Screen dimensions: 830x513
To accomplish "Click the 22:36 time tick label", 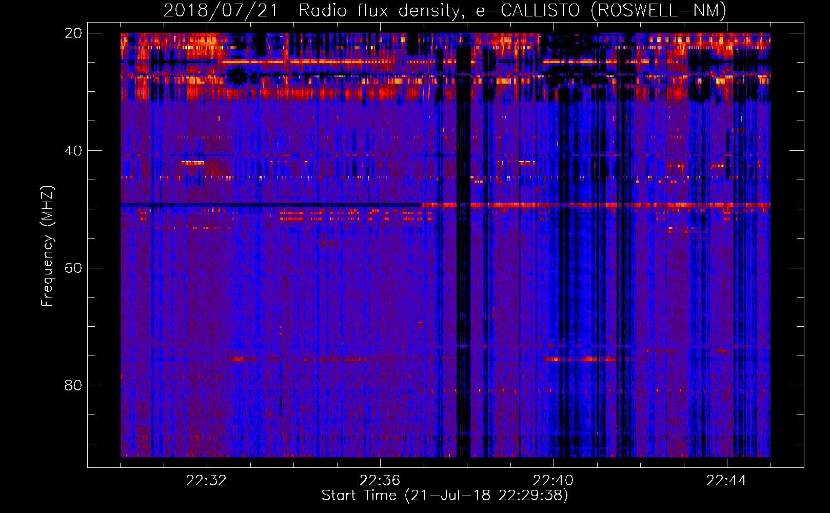I will [x=380, y=481].
